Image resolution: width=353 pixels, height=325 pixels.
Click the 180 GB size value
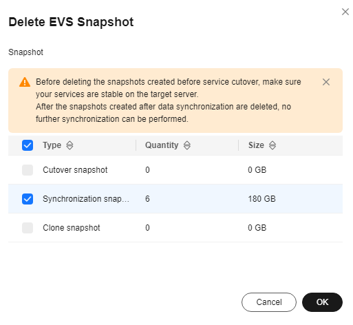pos(261,199)
